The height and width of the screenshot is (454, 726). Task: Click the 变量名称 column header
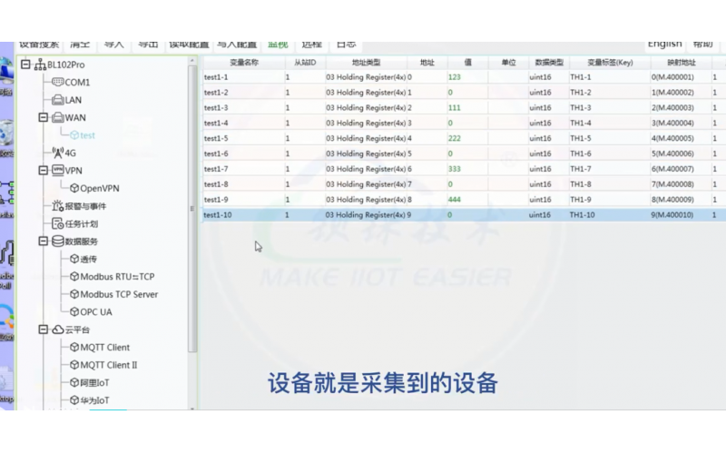click(x=243, y=63)
